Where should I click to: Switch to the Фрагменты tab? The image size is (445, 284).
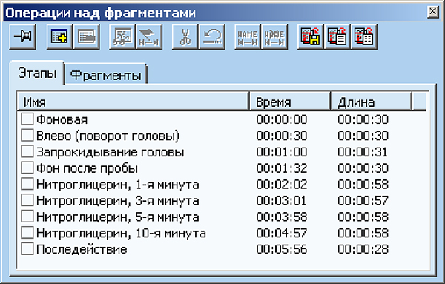pos(105,75)
